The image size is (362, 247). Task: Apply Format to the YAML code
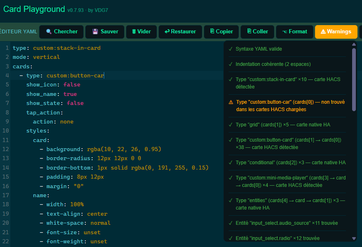[x=294, y=32]
